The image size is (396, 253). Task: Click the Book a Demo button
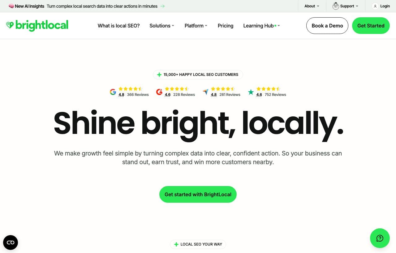point(327,26)
